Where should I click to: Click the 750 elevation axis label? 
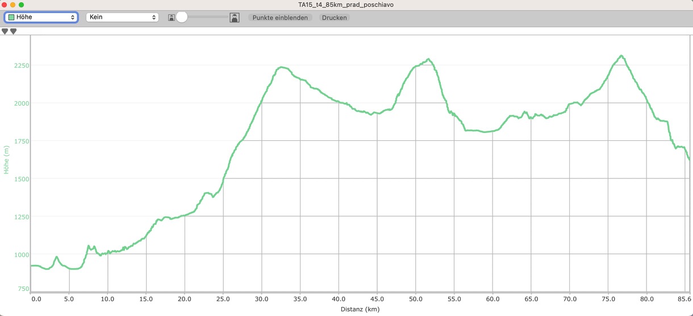(x=23, y=289)
